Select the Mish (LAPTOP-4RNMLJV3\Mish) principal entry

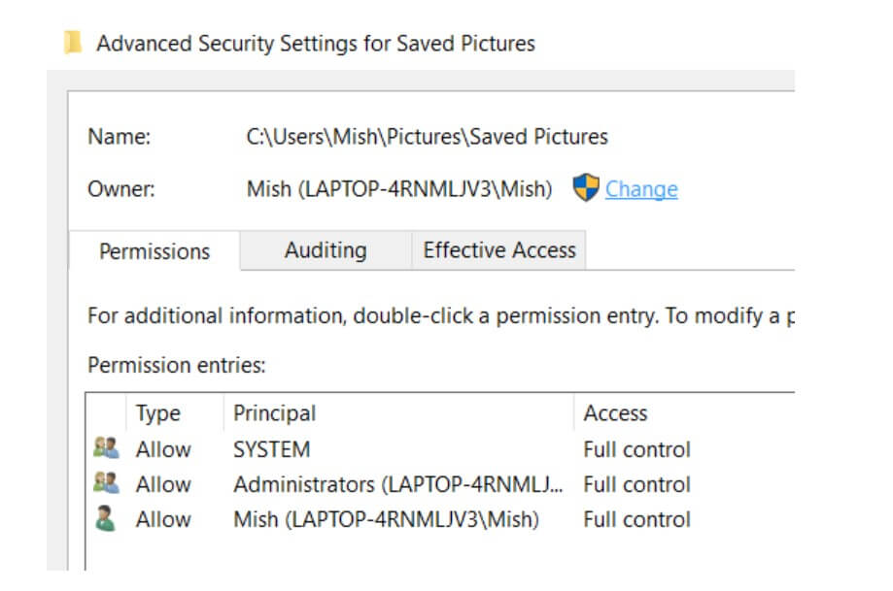tap(386, 519)
